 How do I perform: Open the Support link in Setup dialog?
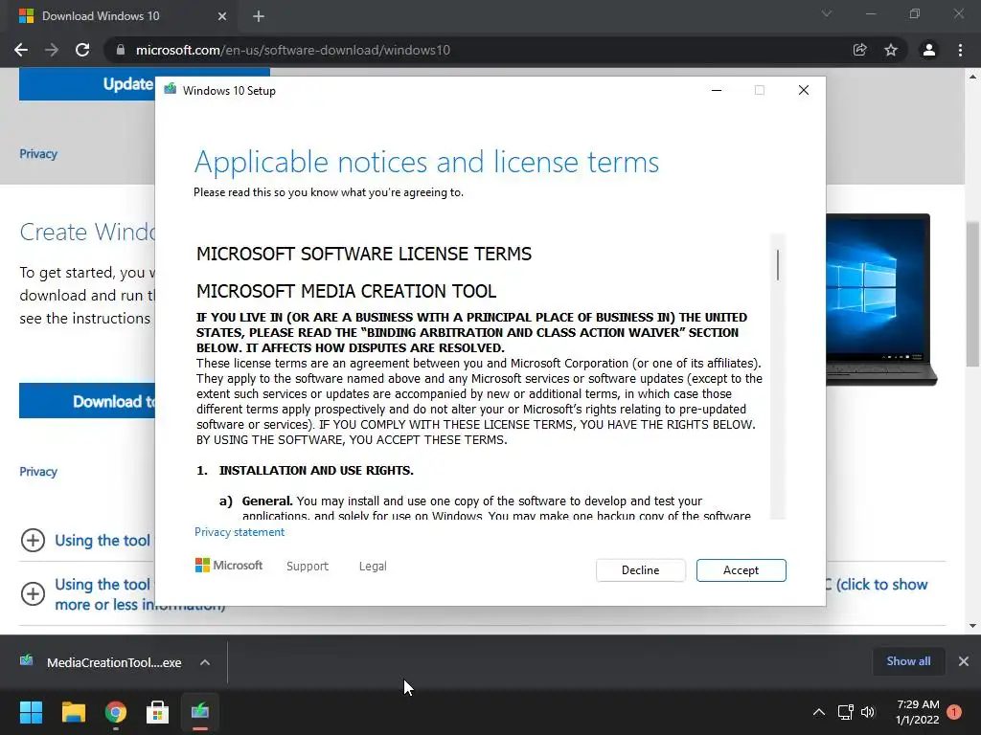pos(308,567)
